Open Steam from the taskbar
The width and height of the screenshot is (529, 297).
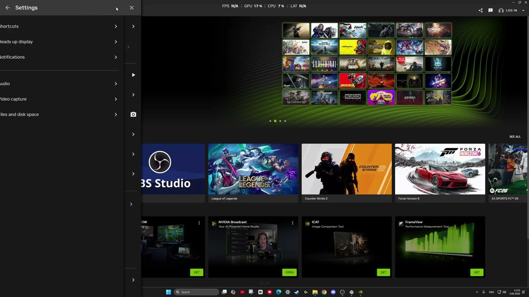(x=297, y=292)
